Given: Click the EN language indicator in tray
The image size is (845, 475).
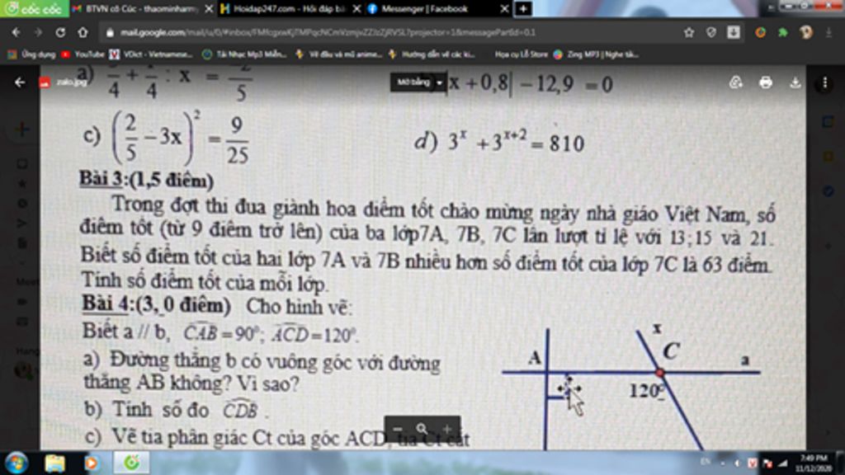Looking at the screenshot, I should coord(706,462).
